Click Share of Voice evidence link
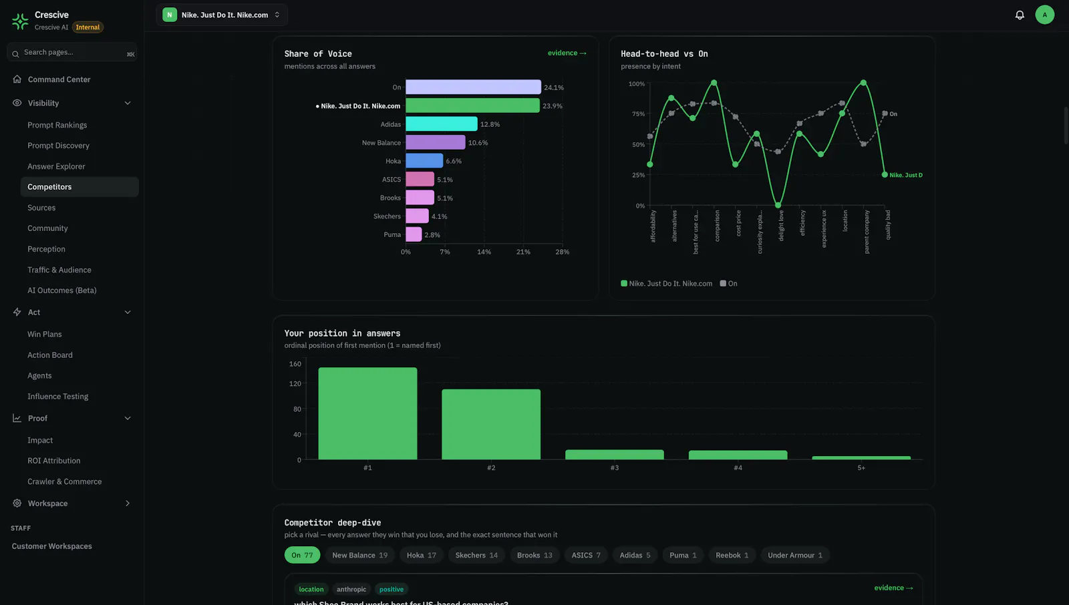1069x605 pixels. 567,53
